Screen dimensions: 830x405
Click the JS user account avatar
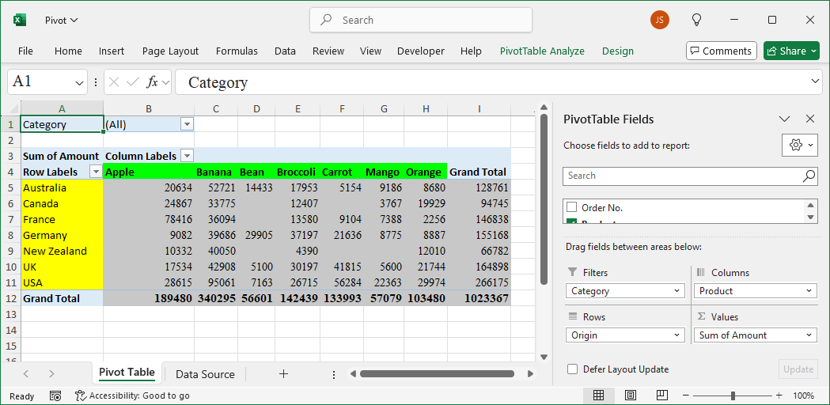coord(659,20)
